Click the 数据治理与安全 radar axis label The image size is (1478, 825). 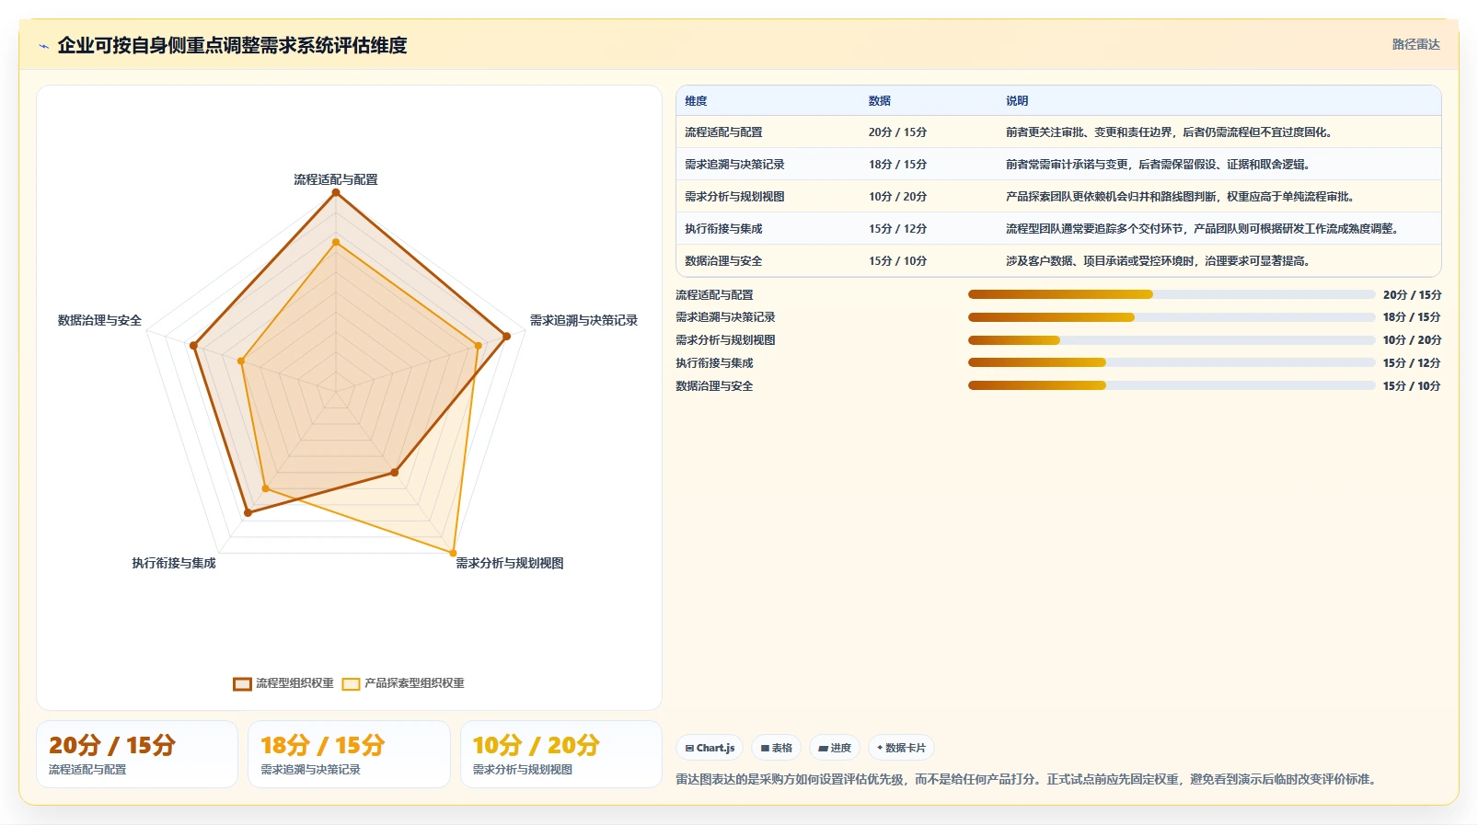[99, 320]
